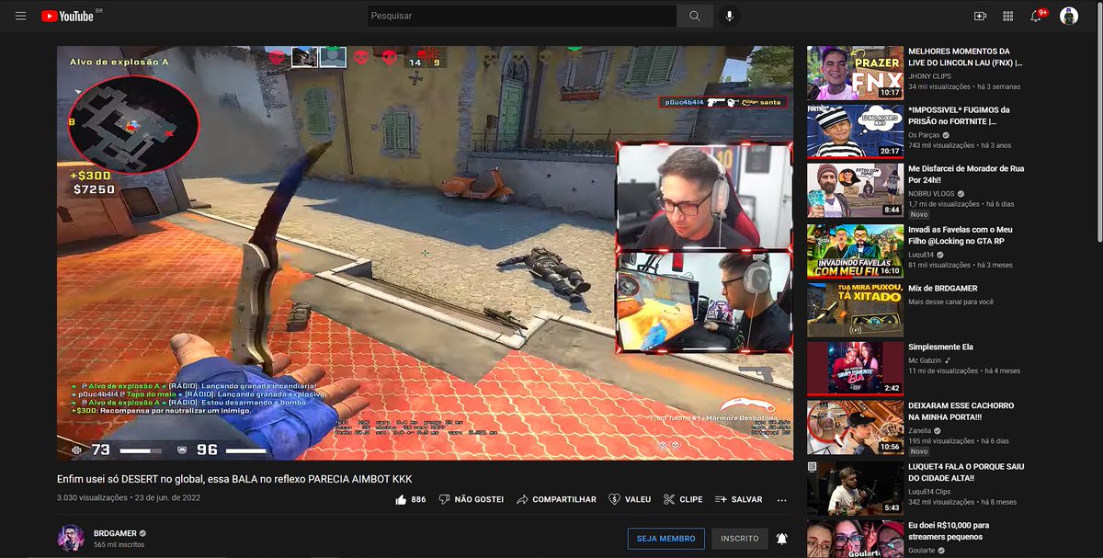Click the main video player
The image size is (1103, 558).
click(426, 253)
